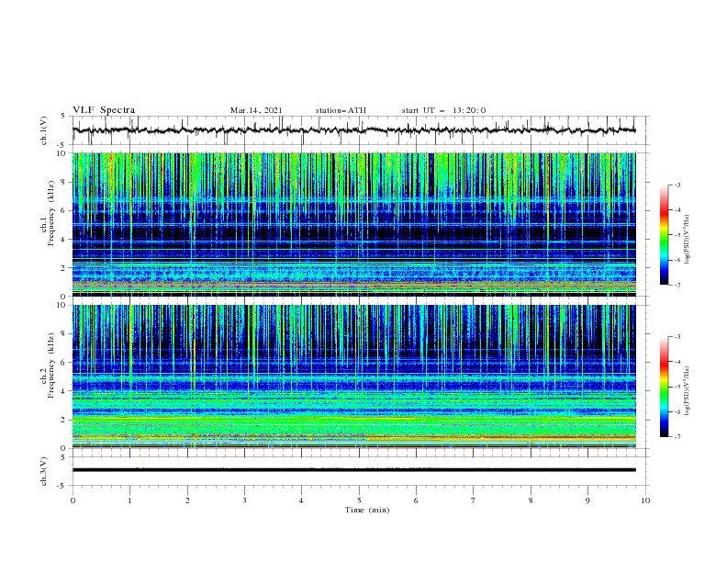Image resolution: width=727 pixels, height=562 pixels.
Task: Click inside the ch.2 spectrogram panel
Action: pyautogui.click(x=353, y=377)
